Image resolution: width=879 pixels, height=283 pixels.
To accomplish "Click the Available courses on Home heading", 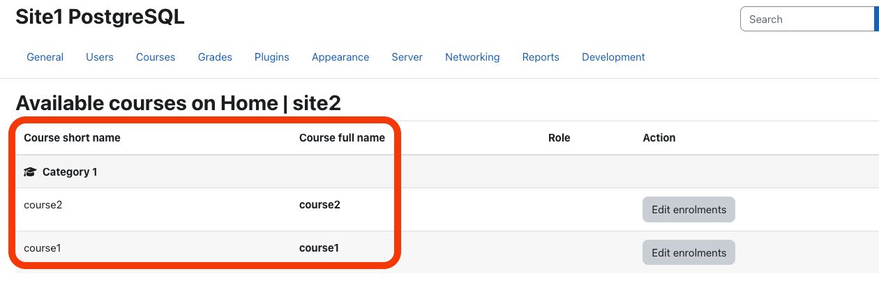I will point(178,103).
